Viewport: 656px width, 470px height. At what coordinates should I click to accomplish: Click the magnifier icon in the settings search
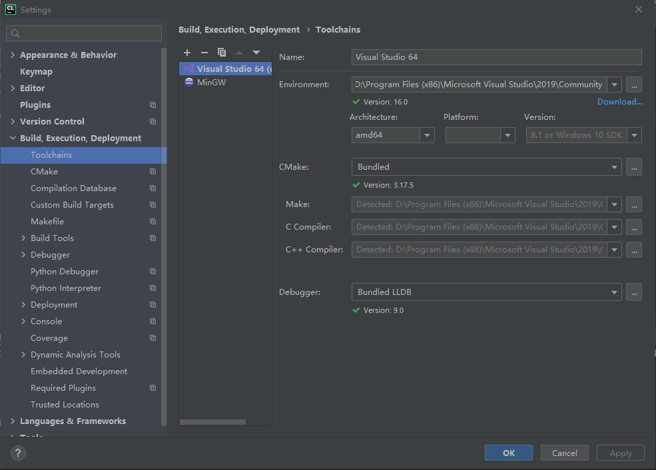pos(15,33)
